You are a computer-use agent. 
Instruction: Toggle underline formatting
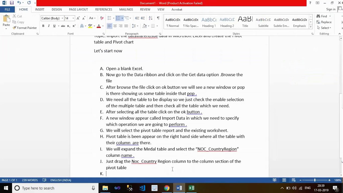[x=54, y=26]
